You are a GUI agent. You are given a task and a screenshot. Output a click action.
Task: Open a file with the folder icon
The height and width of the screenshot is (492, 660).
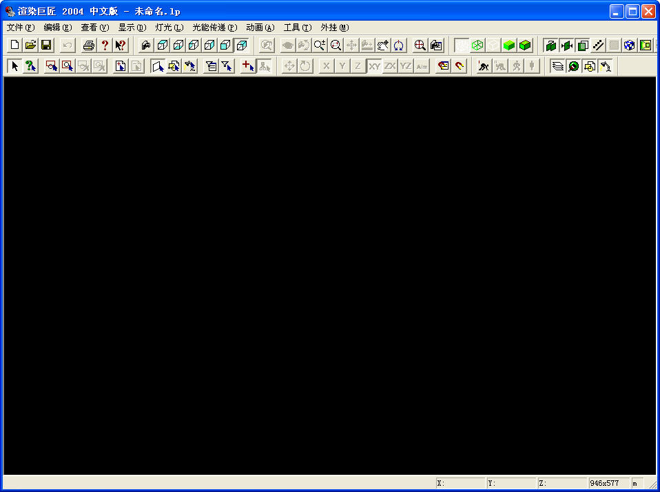30,45
